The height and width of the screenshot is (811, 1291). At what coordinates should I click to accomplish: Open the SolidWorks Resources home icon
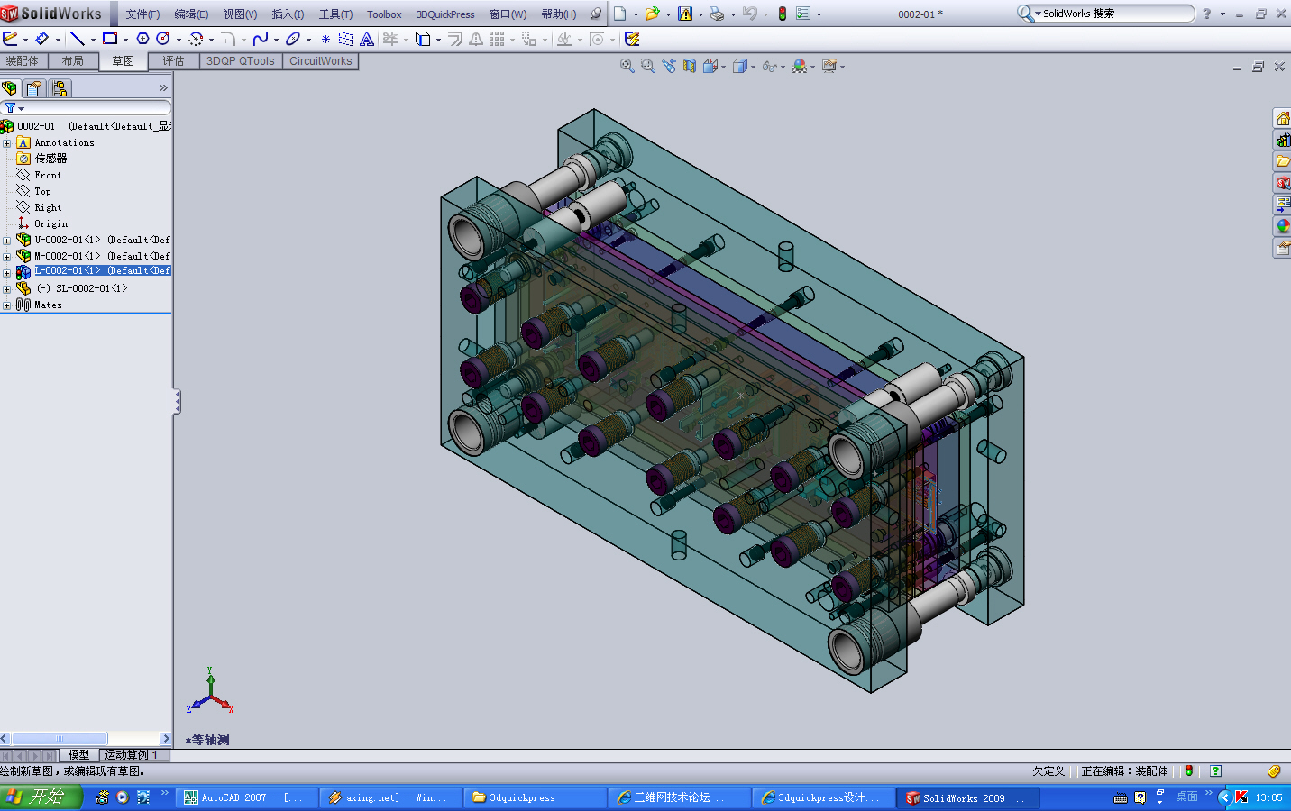coord(1282,118)
